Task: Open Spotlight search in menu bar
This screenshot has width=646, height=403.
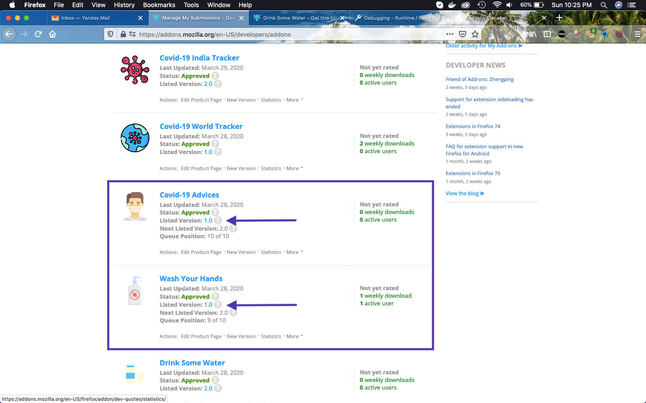Action: point(604,5)
